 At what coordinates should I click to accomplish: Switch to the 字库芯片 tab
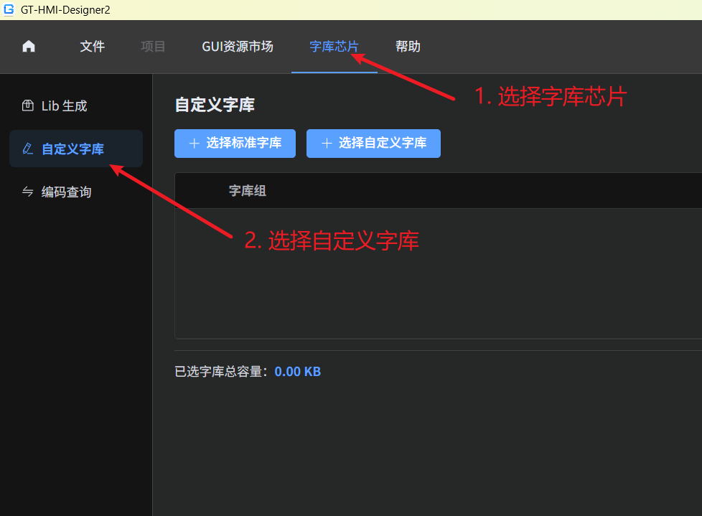click(x=334, y=46)
